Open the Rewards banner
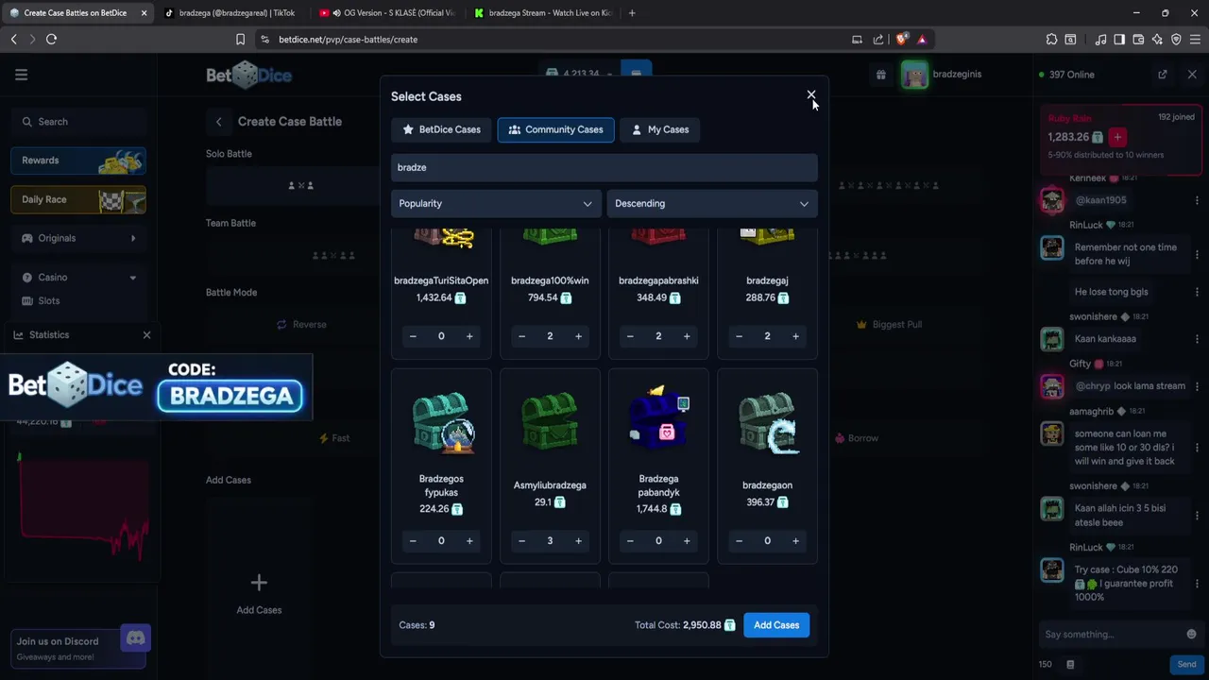 click(x=79, y=161)
